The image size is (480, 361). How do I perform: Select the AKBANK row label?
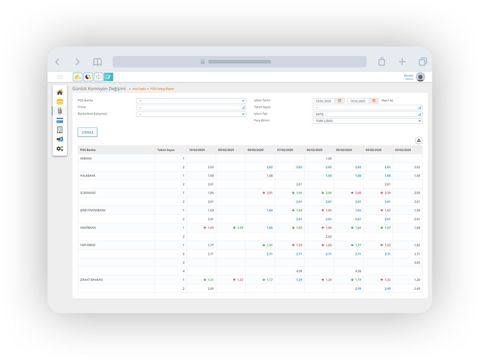click(x=86, y=158)
